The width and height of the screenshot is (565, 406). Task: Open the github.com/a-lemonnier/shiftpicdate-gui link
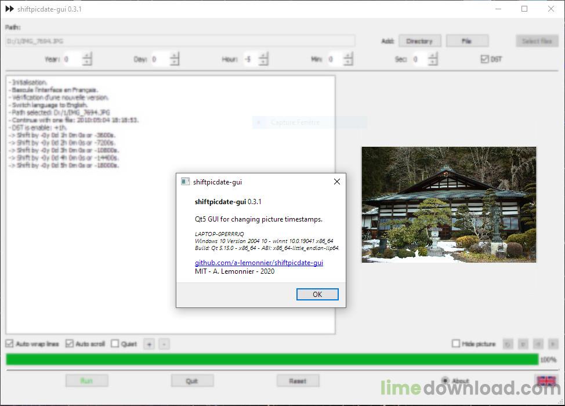pyautogui.click(x=259, y=263)
